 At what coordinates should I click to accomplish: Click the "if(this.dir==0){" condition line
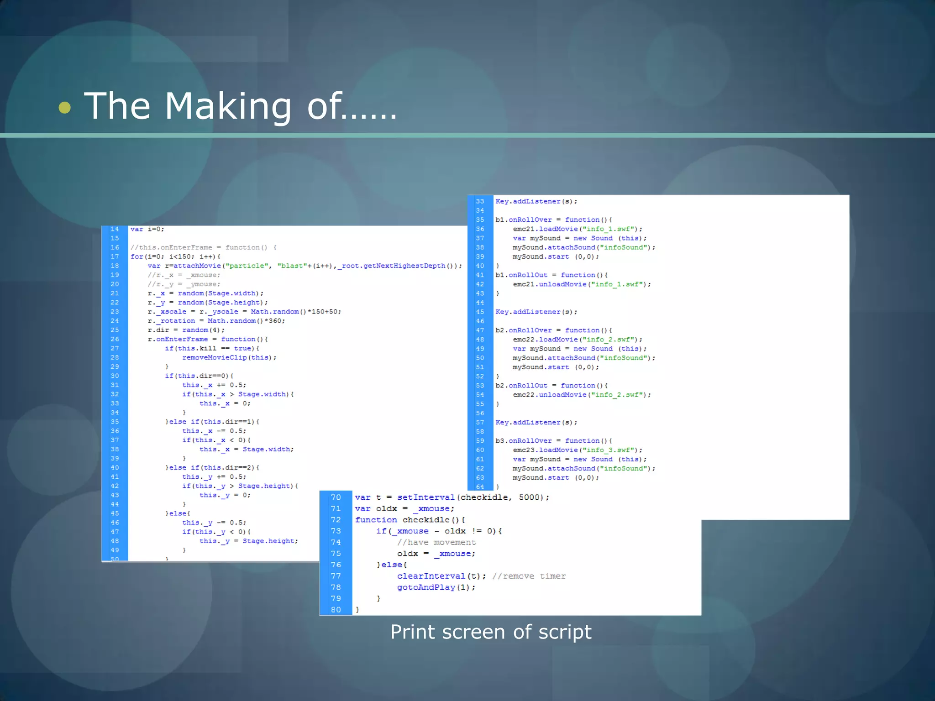click(x=199, y=376)
